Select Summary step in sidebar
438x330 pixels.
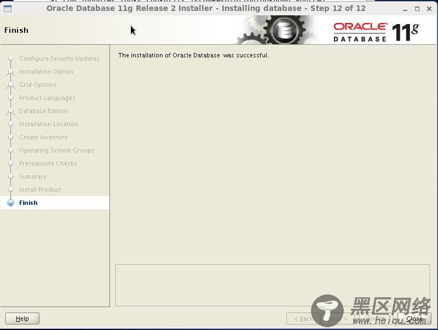coord(32,176)
